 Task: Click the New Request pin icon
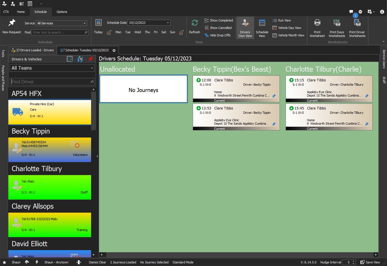pos(12,23)
